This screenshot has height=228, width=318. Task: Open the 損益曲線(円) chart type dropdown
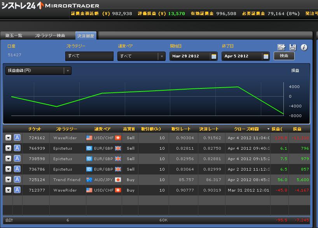click(38, 71)
